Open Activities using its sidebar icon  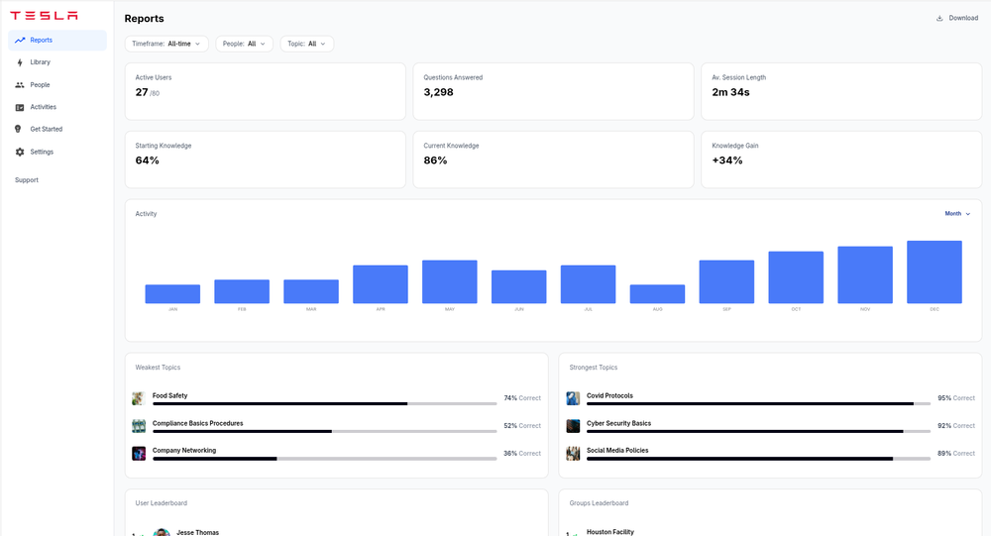click(x=20, y=107)
